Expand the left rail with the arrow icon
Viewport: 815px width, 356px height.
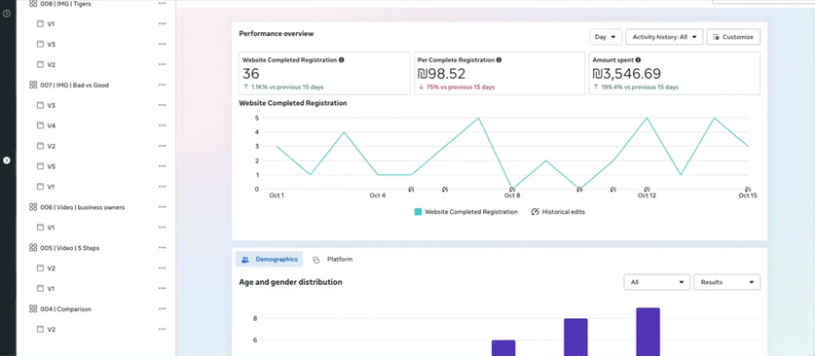click(x=7, y=160)
